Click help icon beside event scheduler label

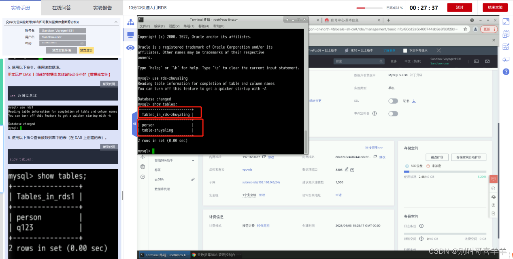[375, 114]
